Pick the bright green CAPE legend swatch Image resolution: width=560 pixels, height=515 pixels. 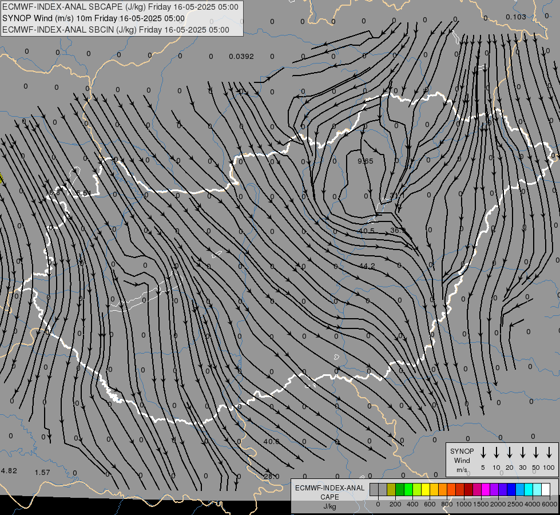pos(408,489)
